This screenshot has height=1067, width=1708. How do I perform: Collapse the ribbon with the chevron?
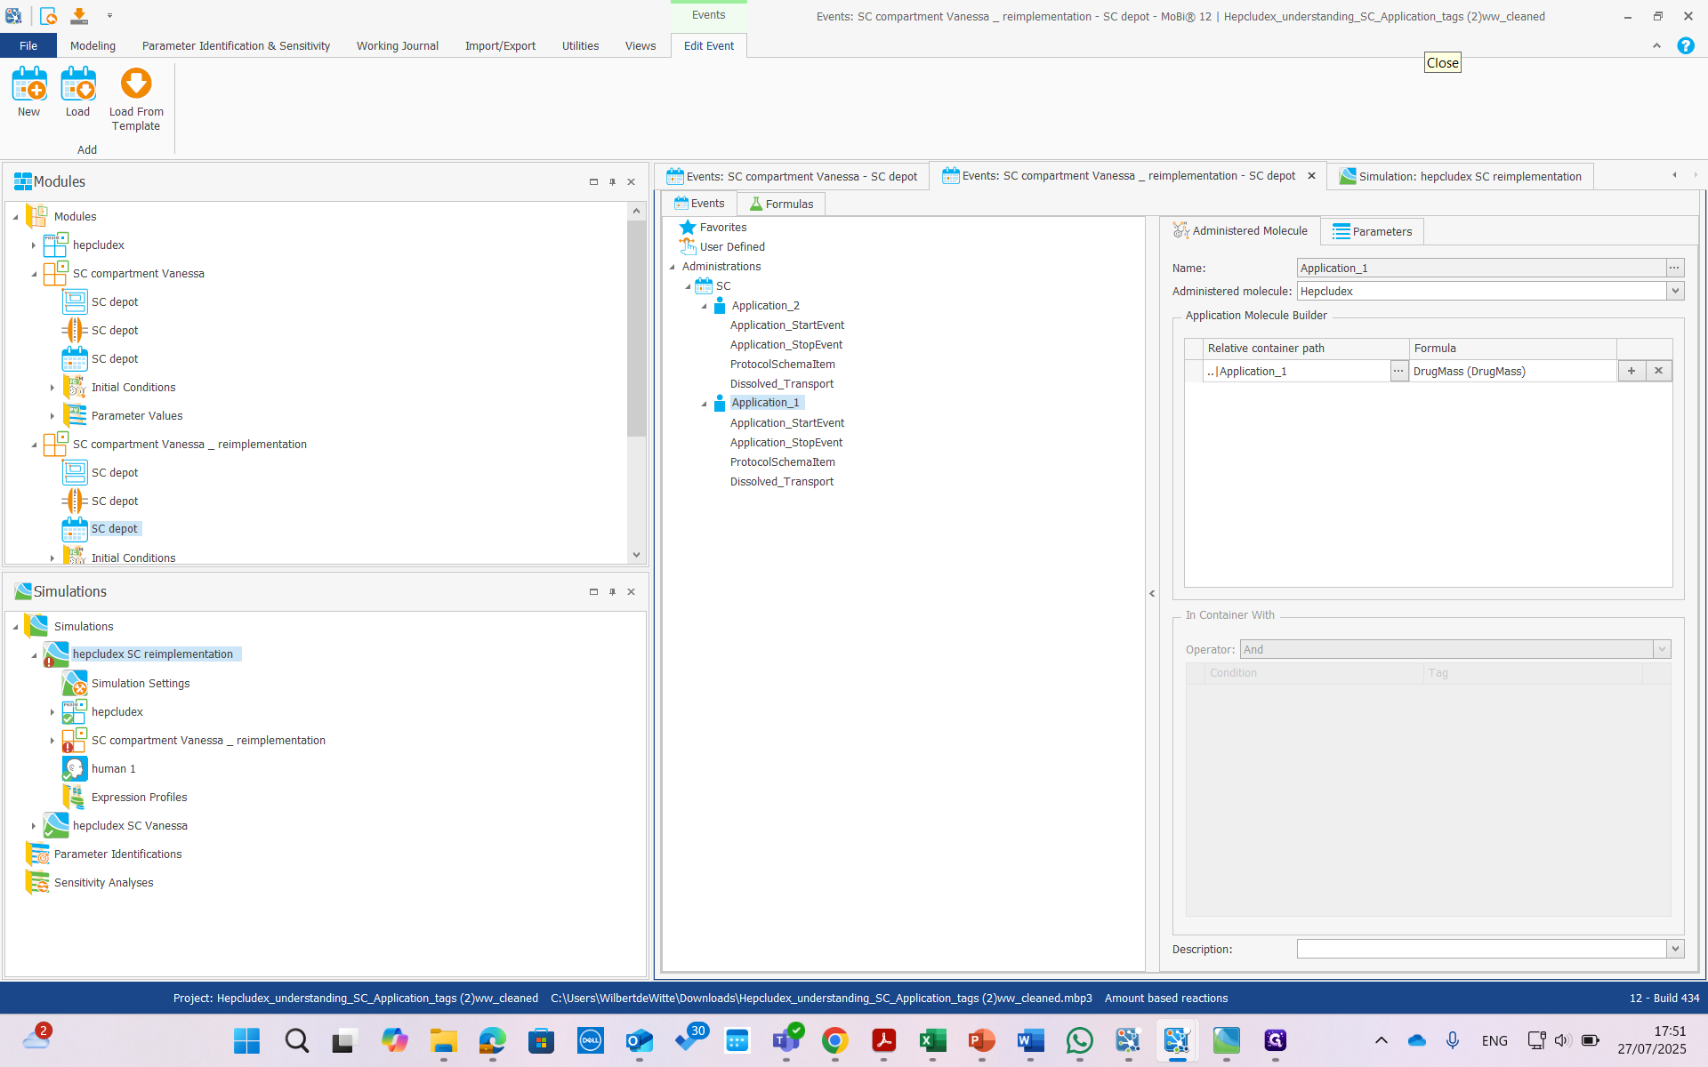coord(1656,46)
